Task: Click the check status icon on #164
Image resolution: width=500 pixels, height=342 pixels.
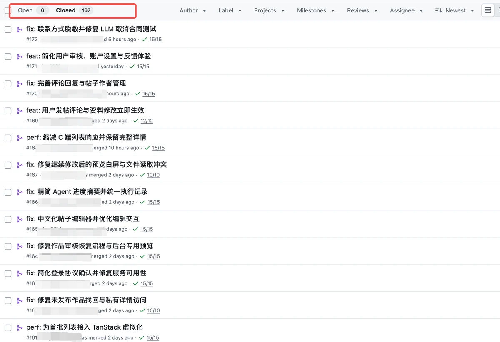Action: (142, 256)
